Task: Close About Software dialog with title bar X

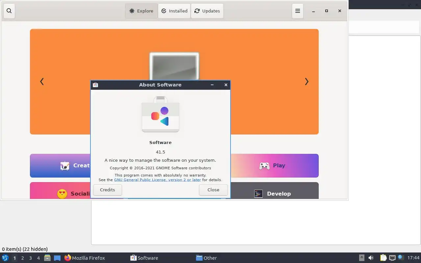Action: coord(226,85)
